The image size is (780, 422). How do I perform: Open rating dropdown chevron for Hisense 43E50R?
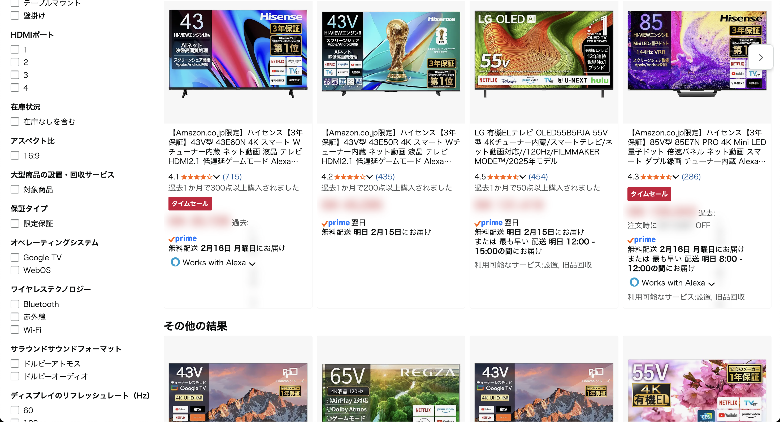click(369, 177)
